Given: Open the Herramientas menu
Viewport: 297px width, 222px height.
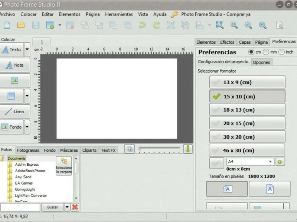Looking at the screenshot, I should pos(119,14).
